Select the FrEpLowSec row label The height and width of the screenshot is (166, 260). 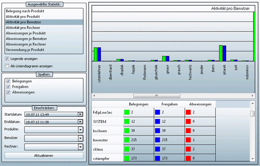pos(103,112)
